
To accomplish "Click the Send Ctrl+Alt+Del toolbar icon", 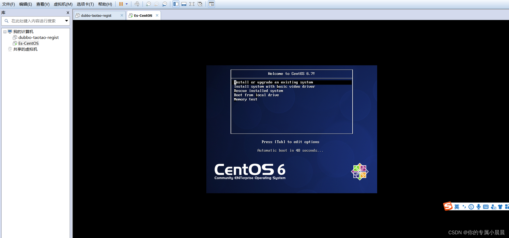I will click(x=137, y=4).
